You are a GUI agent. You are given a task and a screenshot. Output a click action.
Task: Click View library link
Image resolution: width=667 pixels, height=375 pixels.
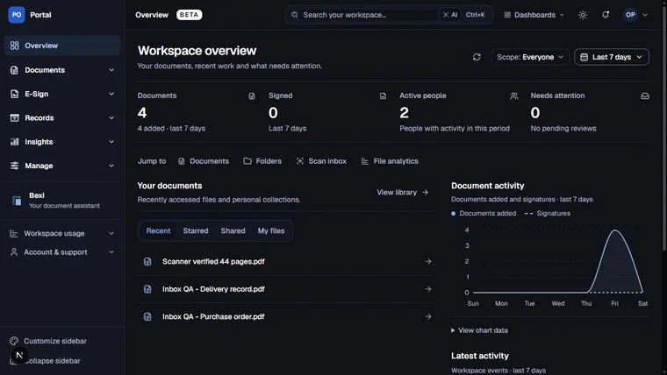click(x=403, y=193)
